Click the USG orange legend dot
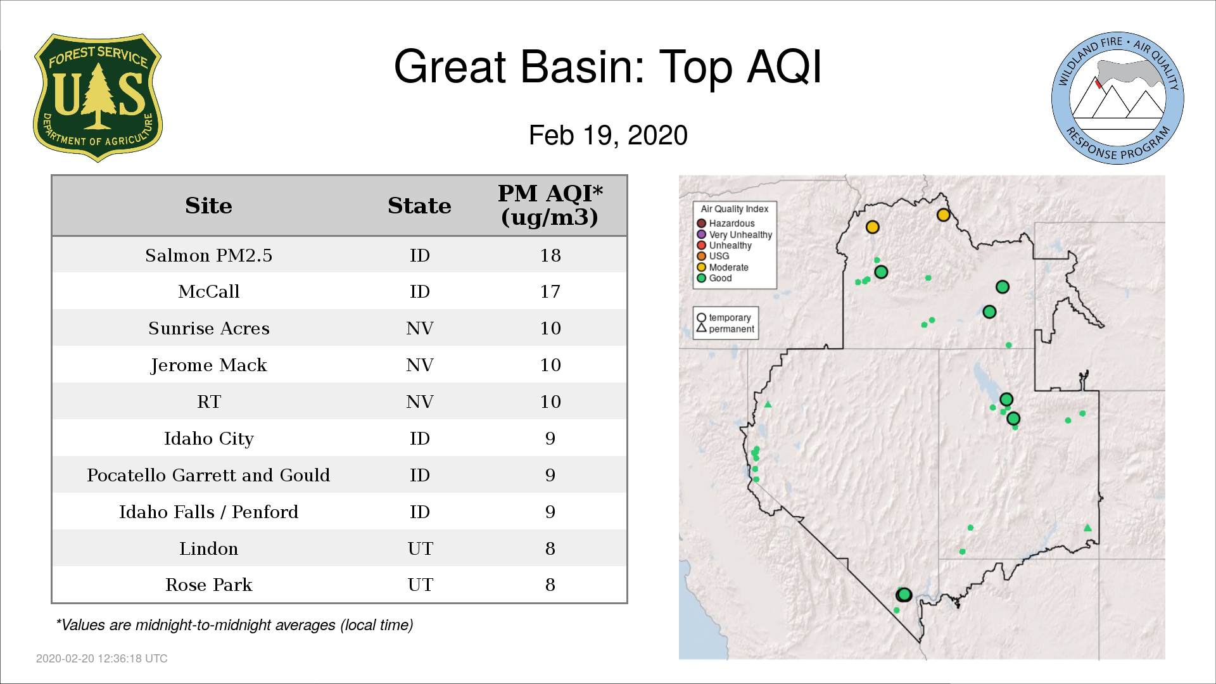 click(701, 256)
